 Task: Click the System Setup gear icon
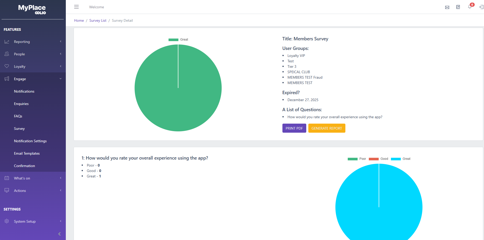tap(7, 221)
